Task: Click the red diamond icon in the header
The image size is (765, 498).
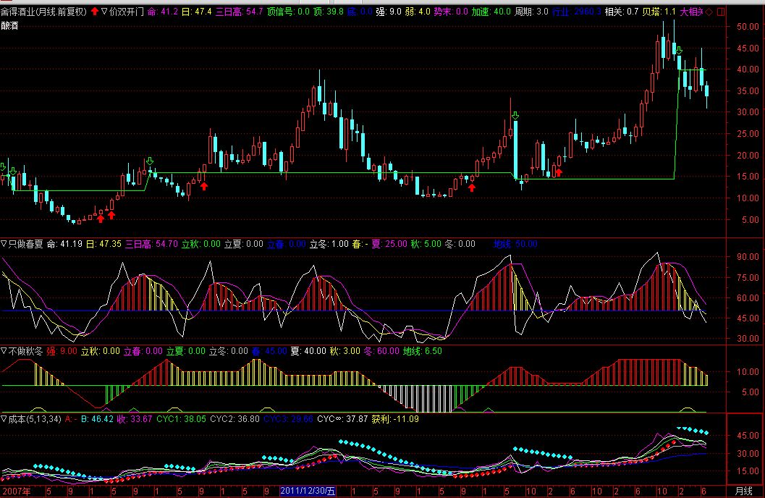Action: tap(709, 11)
